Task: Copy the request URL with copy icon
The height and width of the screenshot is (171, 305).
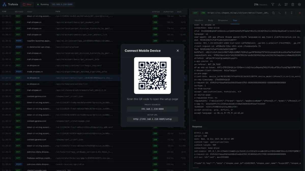Action: tap(274, 13)
